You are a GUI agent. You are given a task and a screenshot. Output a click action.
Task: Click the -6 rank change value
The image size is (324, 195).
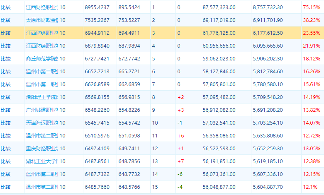(x=180, y=174)
